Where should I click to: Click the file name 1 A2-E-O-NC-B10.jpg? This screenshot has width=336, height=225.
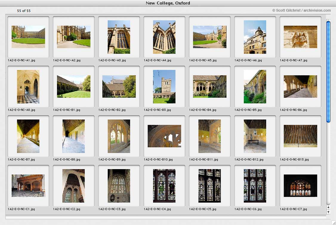tap(158, 159)
